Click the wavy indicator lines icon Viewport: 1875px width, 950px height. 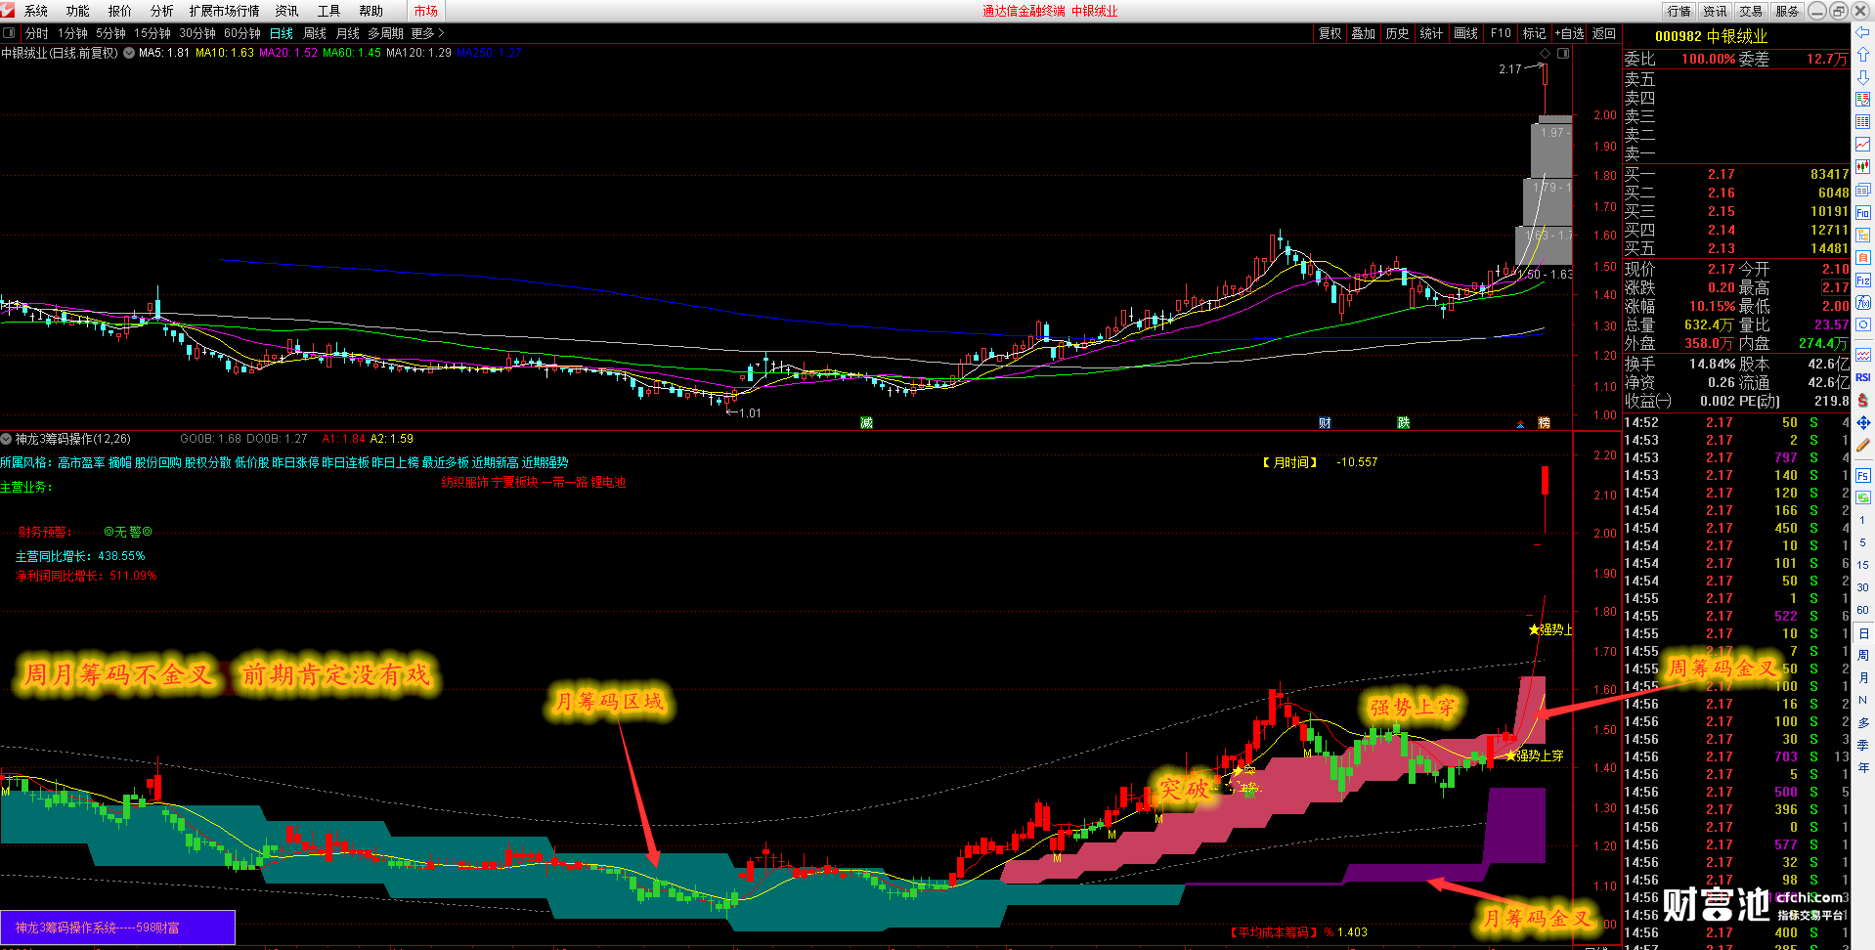(x=1863, y=355)
